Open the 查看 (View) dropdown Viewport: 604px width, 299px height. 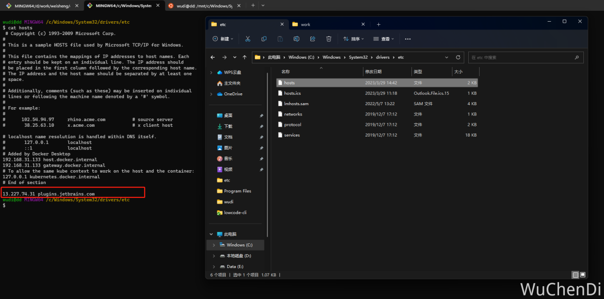click(384, 39)
